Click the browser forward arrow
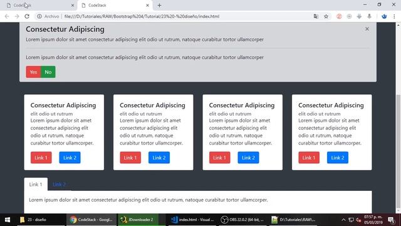The image size is (401, 226). tap(17, 16)
